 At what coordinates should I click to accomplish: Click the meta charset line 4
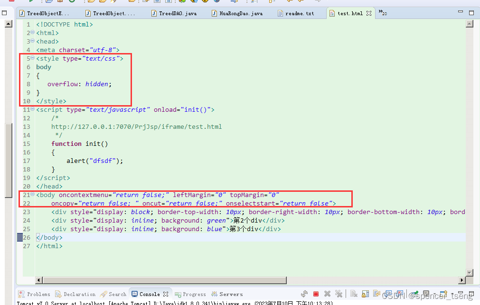[78, 50]
